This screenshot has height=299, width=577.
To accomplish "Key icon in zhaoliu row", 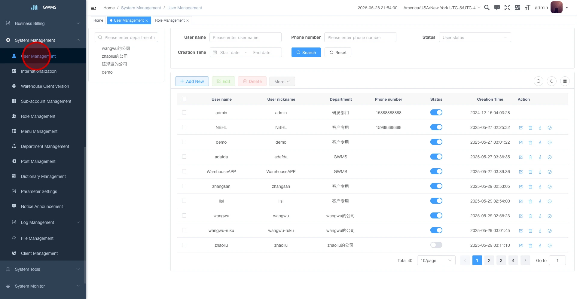I will click(540, 246).
